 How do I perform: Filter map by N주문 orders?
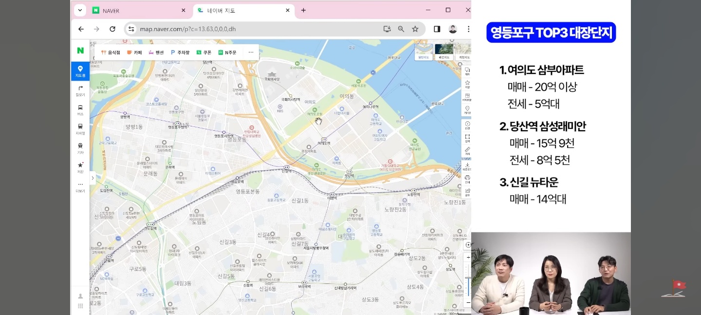[x=227, y=52]
